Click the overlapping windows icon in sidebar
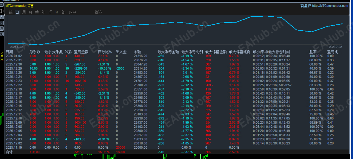353x159 pixels. [1, 34]
